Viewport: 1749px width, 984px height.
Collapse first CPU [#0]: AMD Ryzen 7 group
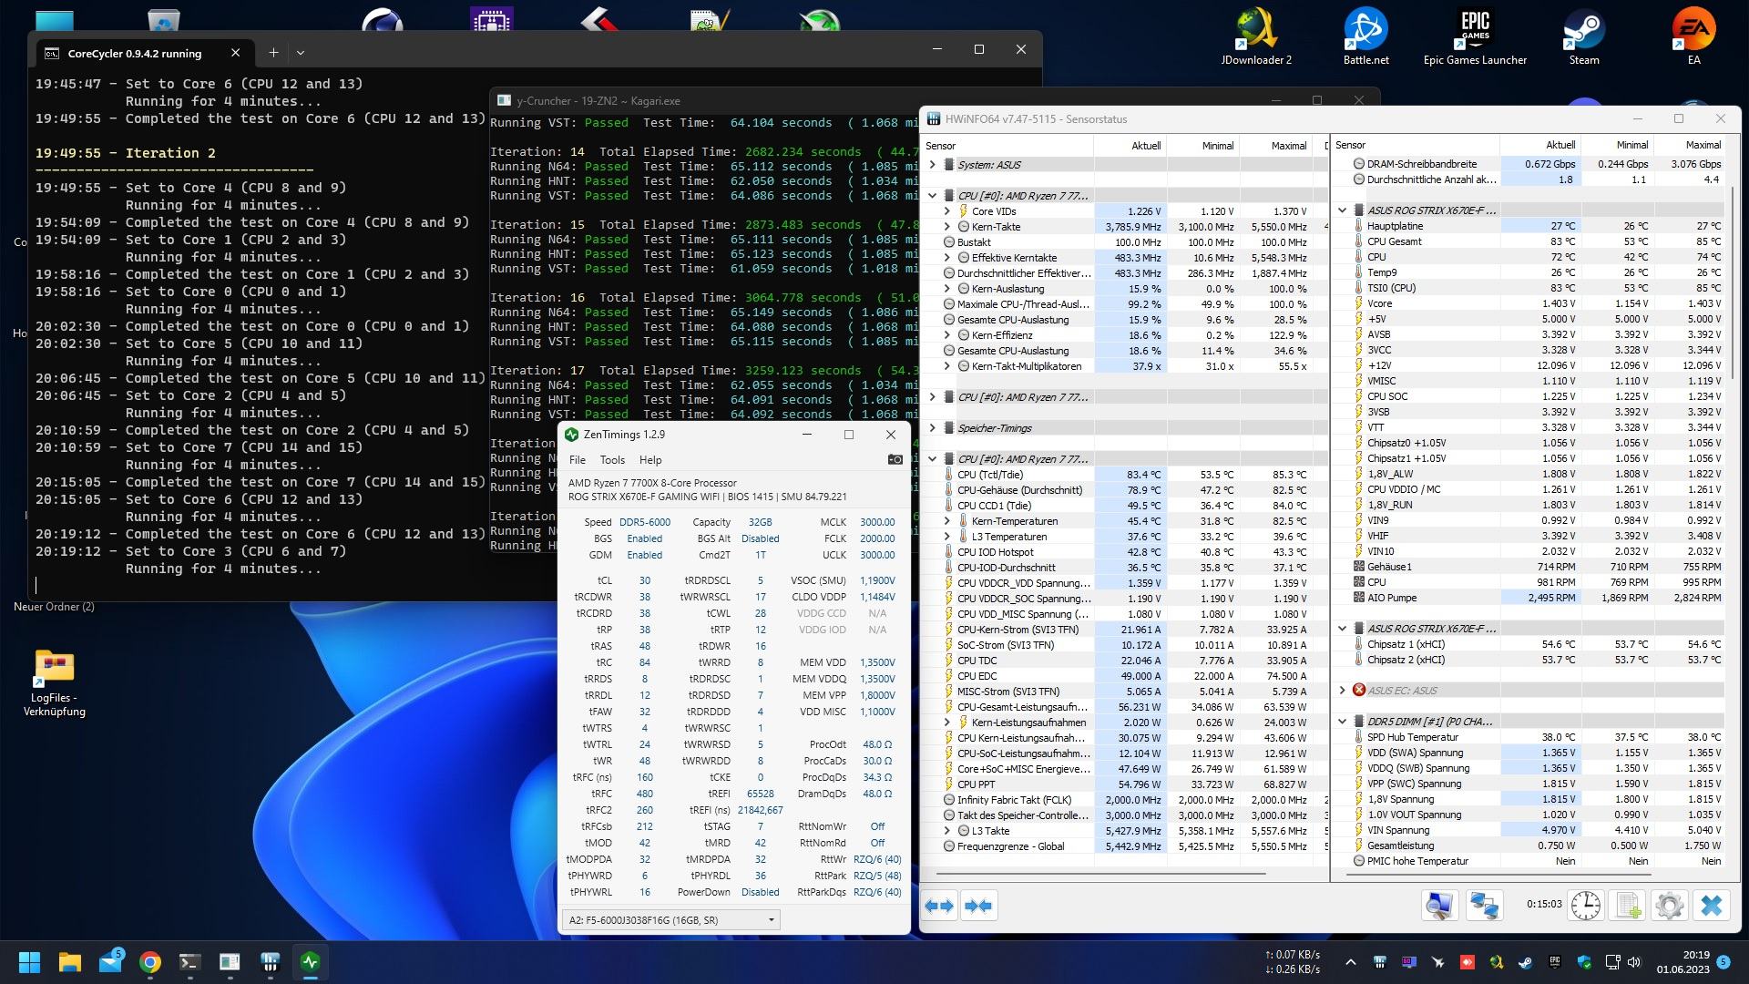click(x=932, y=196)
